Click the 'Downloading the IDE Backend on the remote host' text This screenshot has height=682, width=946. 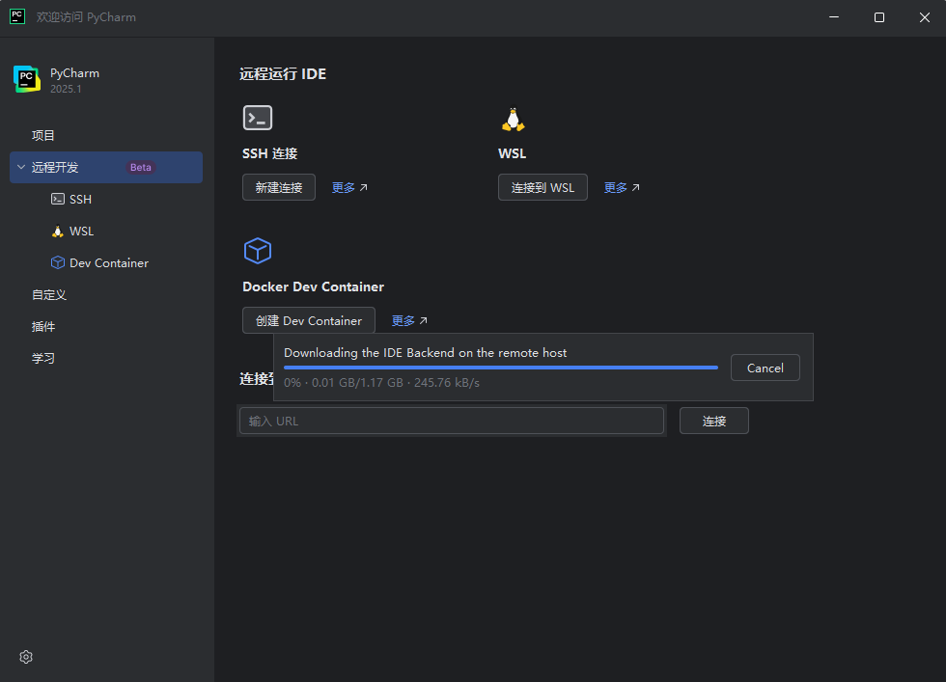pos(426,353)
